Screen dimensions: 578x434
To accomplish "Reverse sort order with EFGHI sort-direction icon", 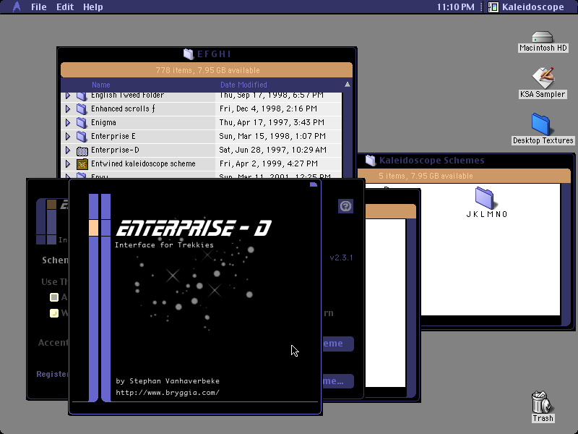I will click(348, 85).
